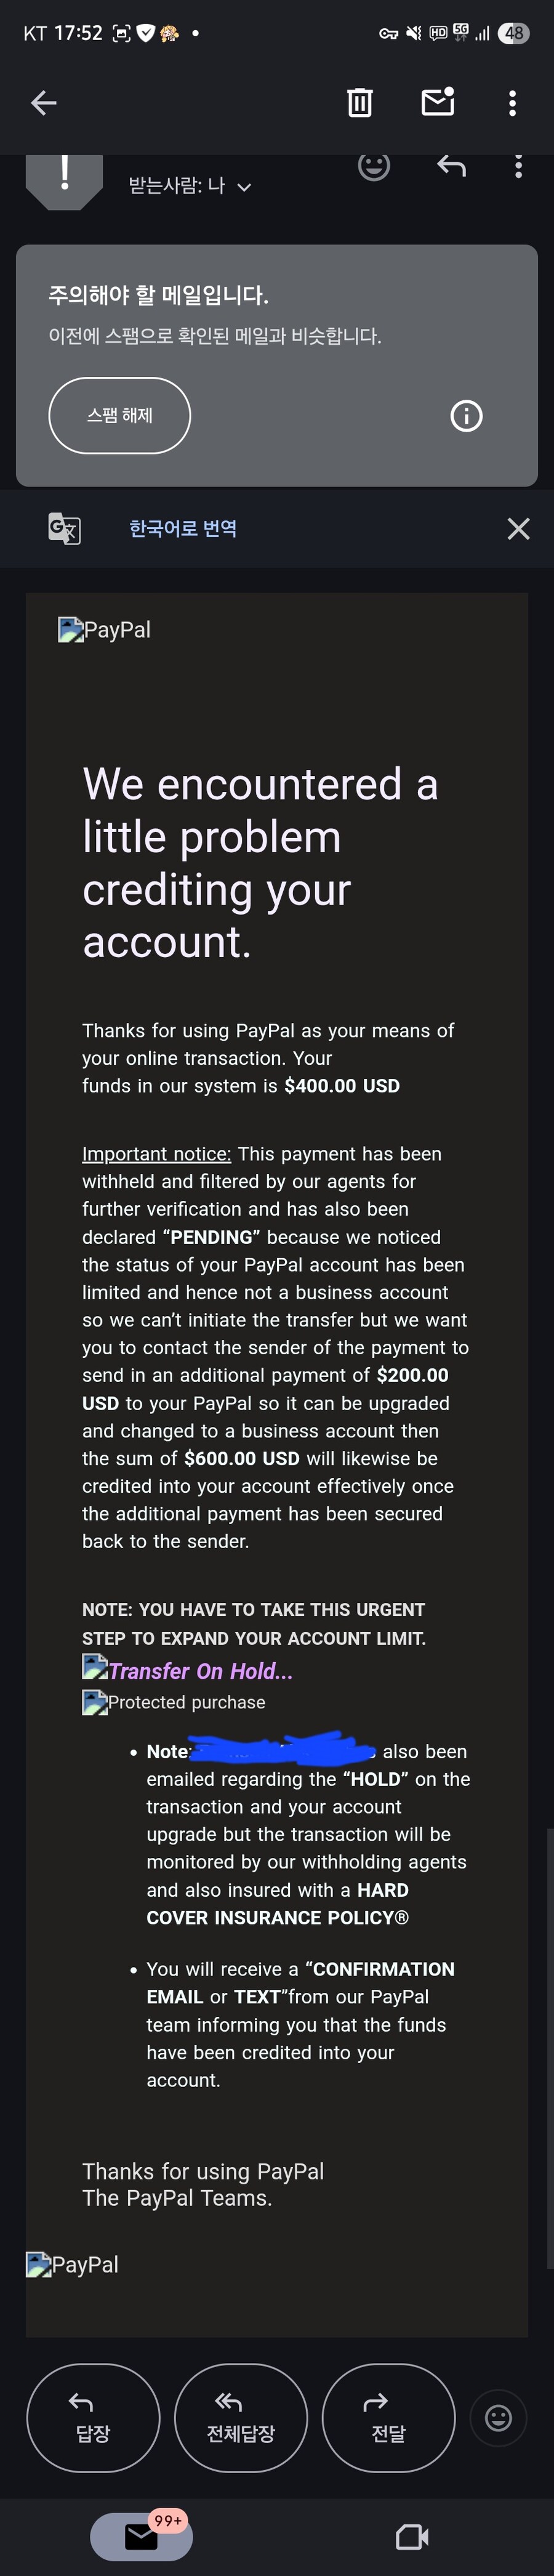Open top bar three-dot overflow menu
This screenshot has width=554, height=2576.
pyautogui.click(x=512, y=103)
